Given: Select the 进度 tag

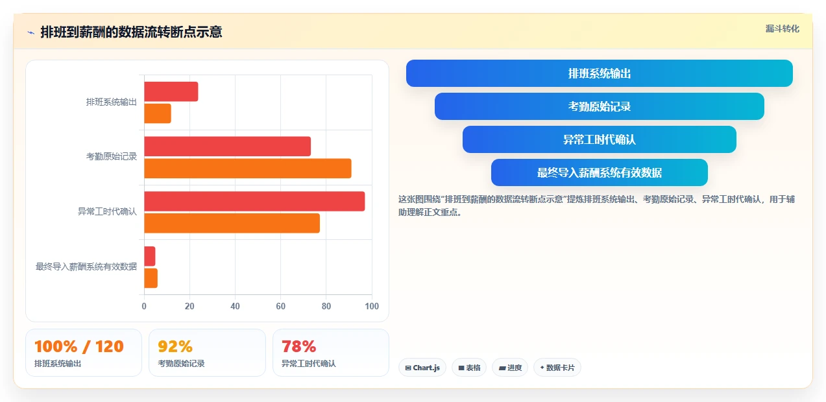Looking at the screenshot, I should coord(510,368).
